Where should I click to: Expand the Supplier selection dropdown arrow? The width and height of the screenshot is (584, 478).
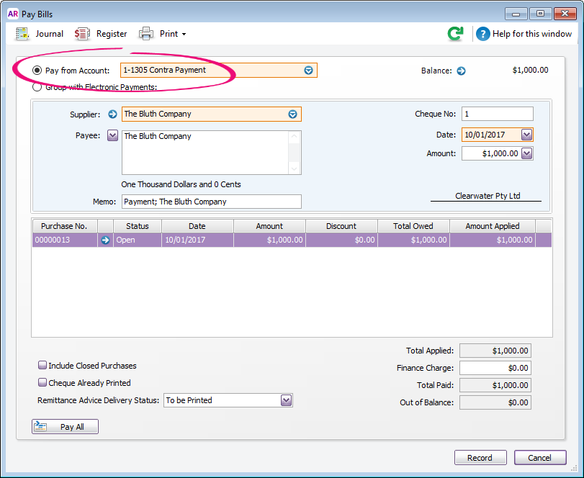(x=293, y=114)
